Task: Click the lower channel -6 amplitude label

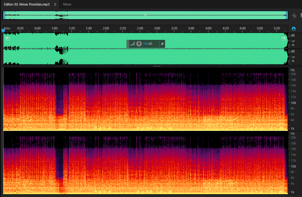Action: click(292, 61)
